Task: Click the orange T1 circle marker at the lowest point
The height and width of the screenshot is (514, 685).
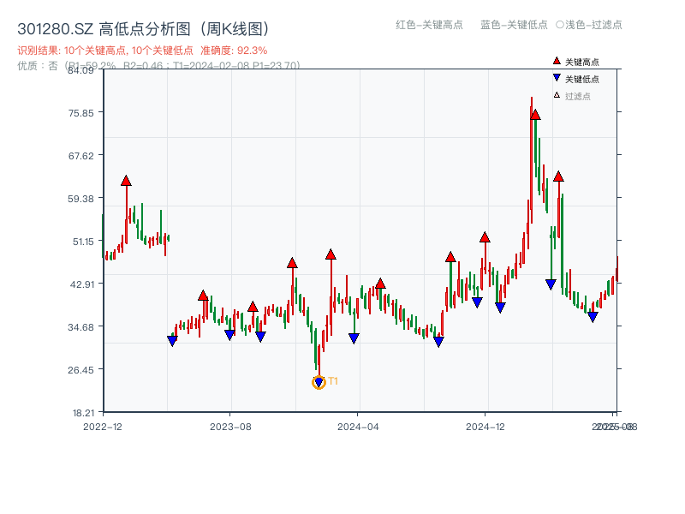Action: tap(319, 381)
